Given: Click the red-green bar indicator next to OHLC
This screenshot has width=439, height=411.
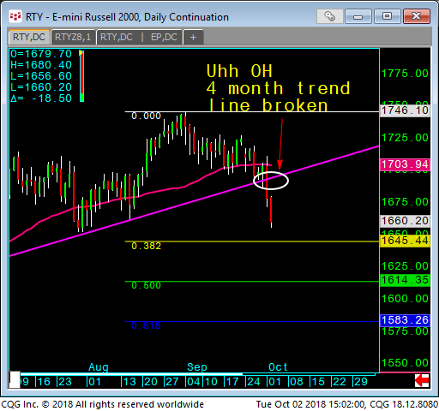Looking at the screenshot, I should click(81, 77).
